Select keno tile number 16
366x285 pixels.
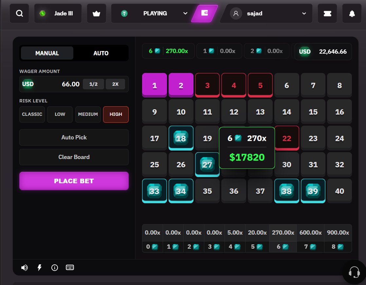[x=339, y=112]
